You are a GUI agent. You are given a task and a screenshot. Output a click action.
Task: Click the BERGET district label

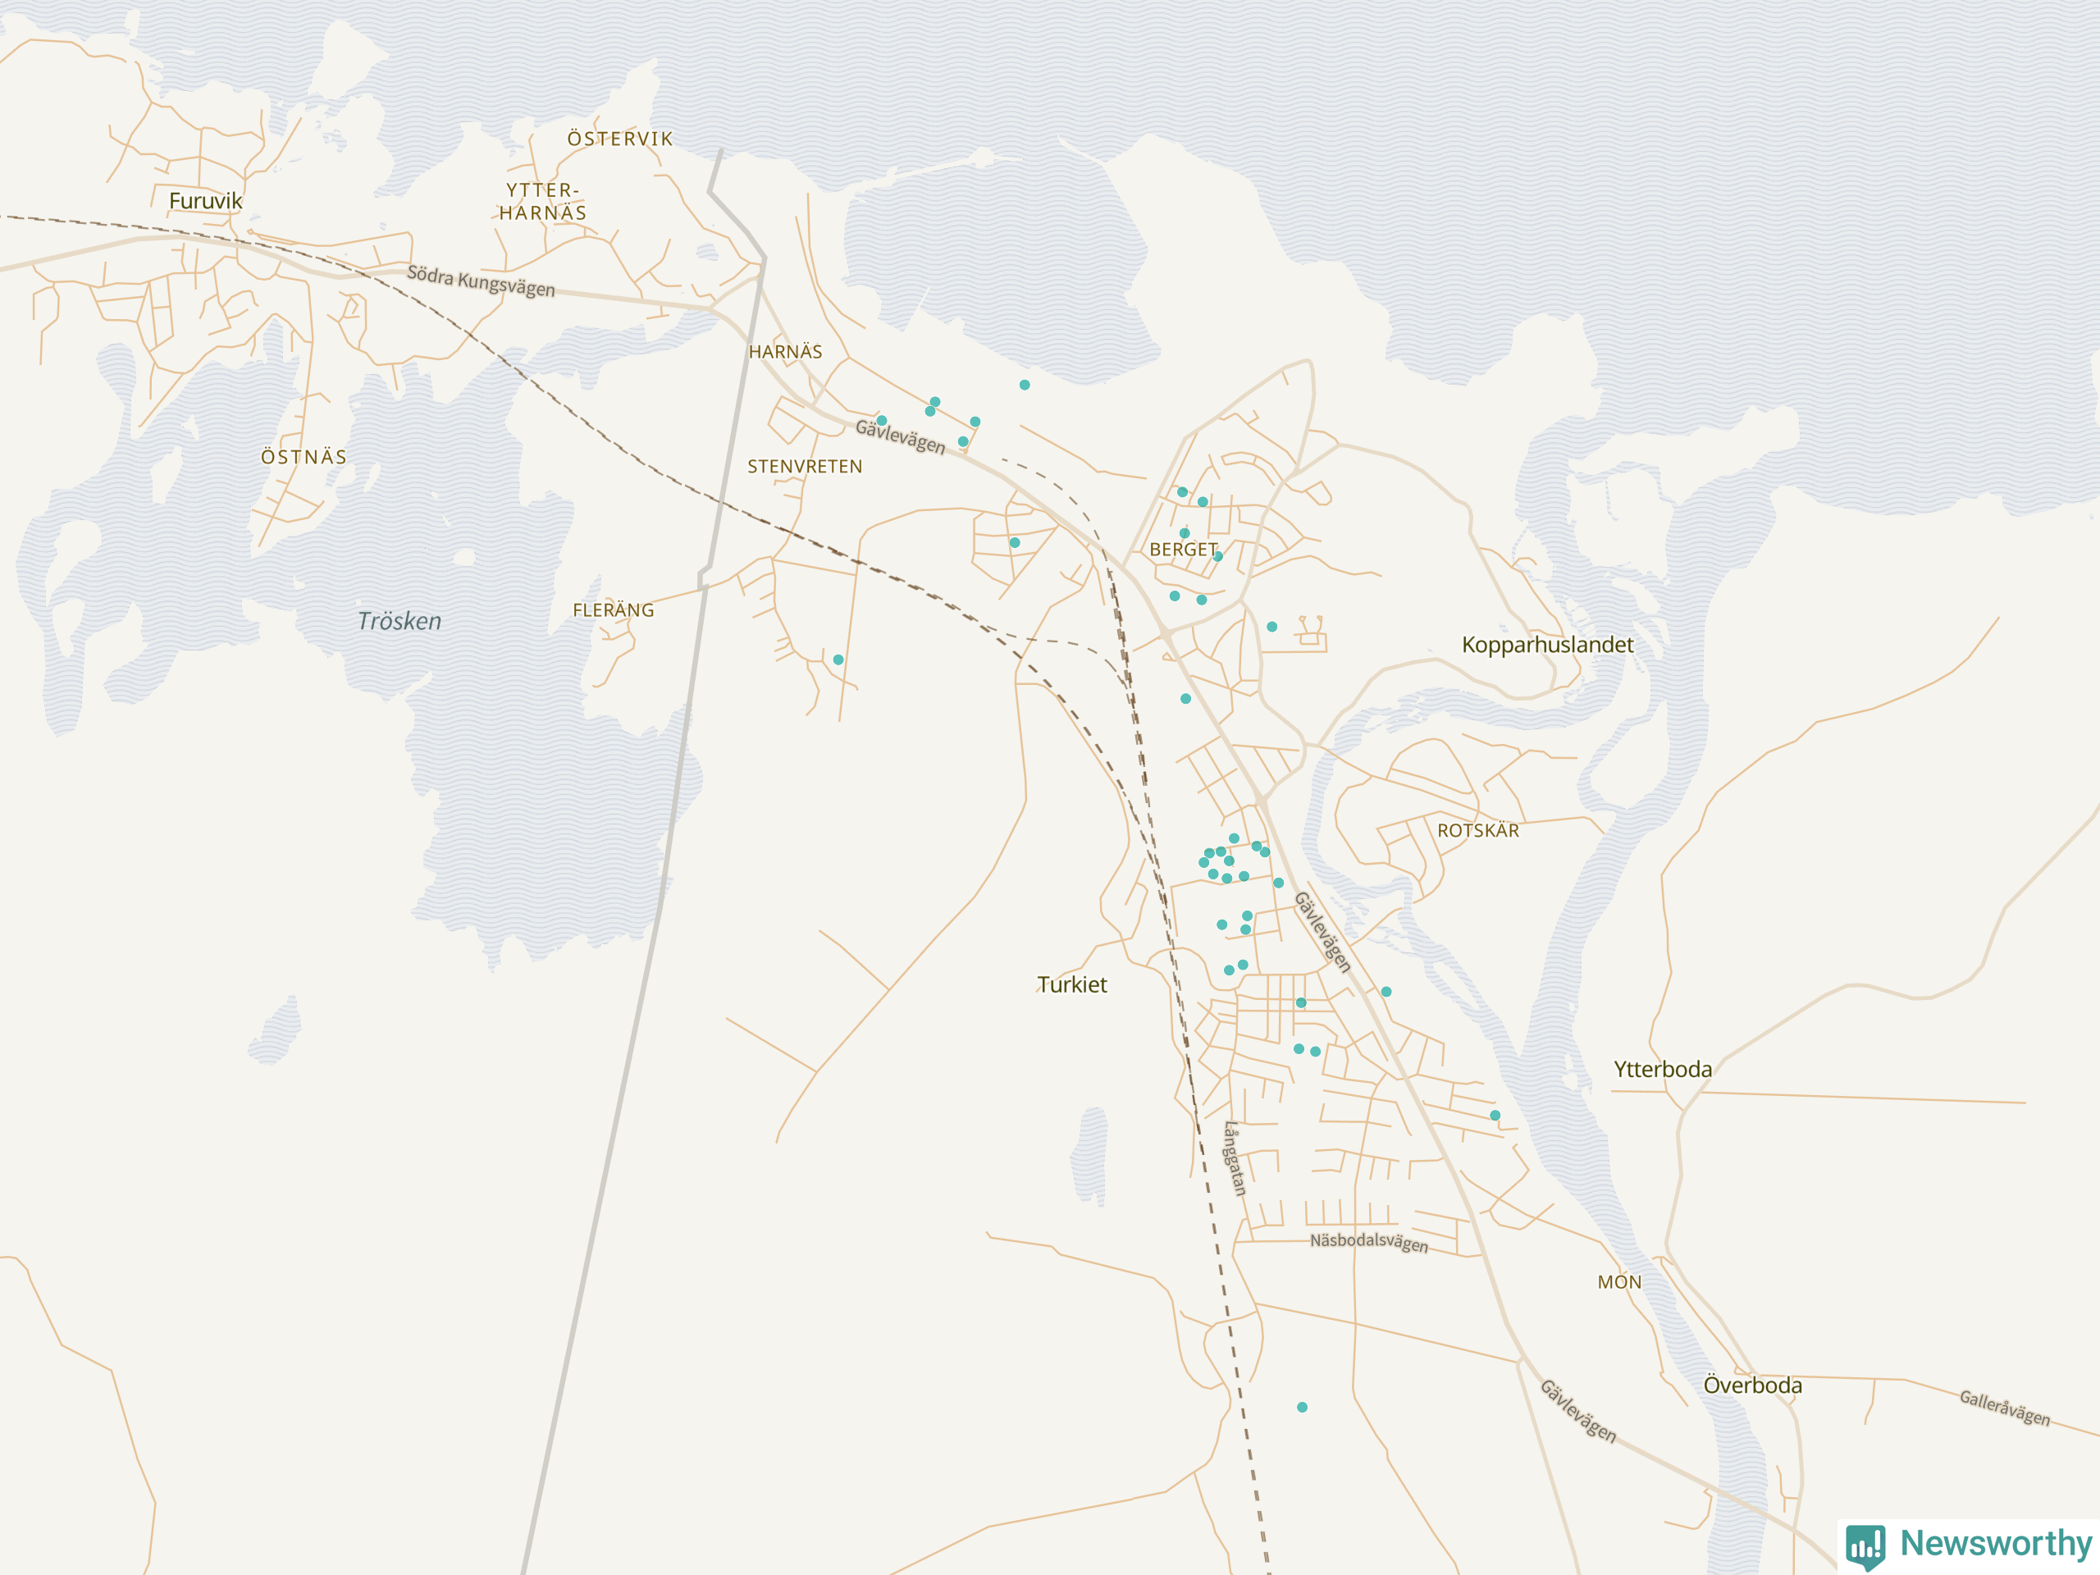1183,550
